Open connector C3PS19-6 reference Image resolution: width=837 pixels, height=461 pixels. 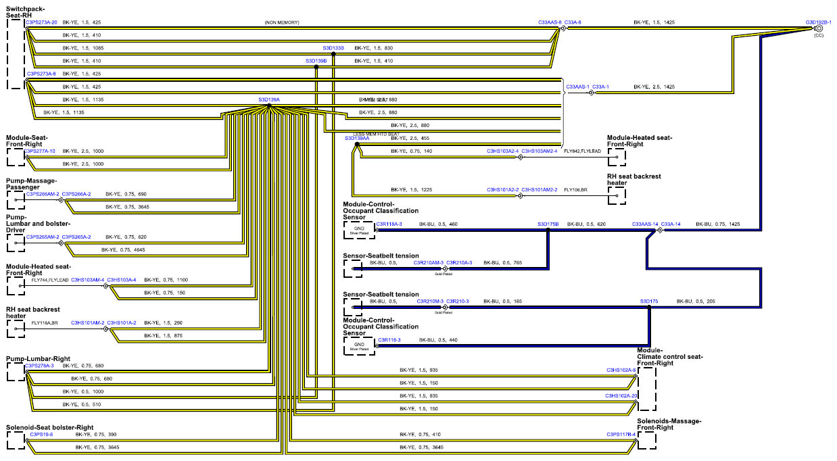click(x=42, y=435)
